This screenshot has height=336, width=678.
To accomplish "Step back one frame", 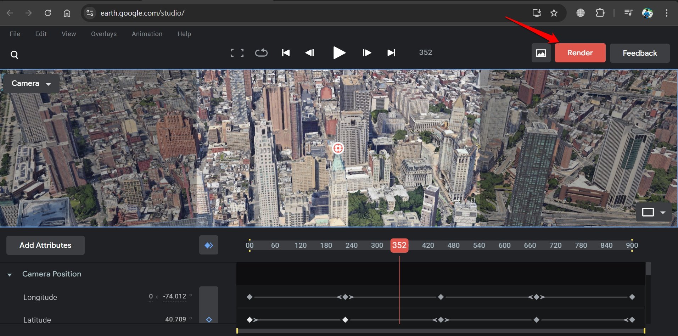I will 310,53.
